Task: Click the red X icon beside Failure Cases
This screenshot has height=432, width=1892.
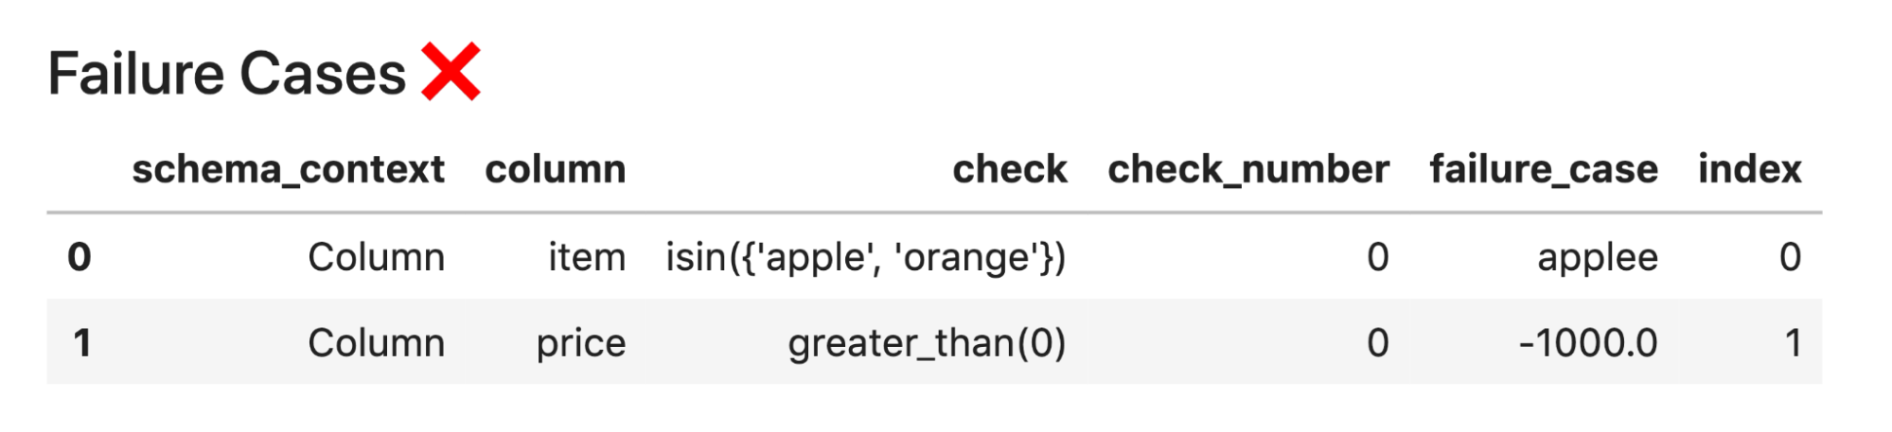Action: (451, 72)
